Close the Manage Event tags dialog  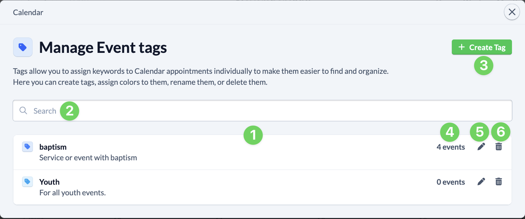512,12
